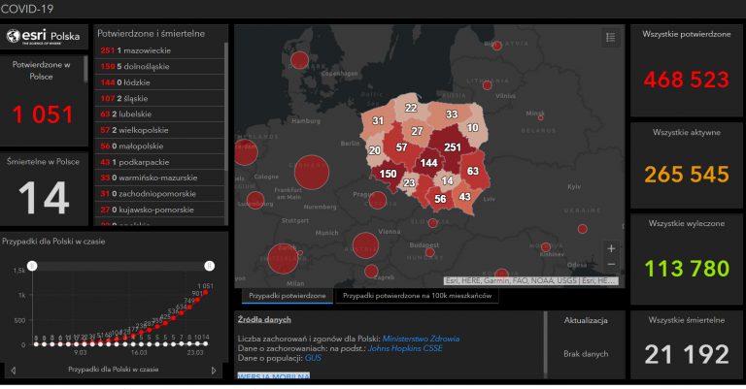Click region labeled 22 on map
This screenshot has width=746, height=389.
tap(411, 108)
